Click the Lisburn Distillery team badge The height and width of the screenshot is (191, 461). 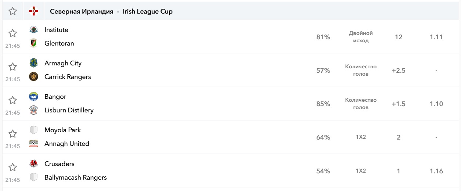33,110
